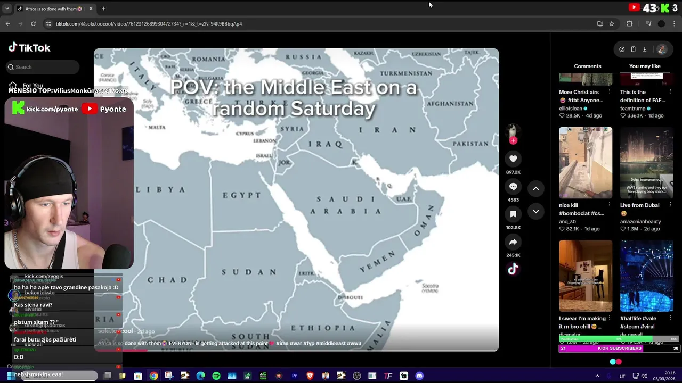Open the get-app phone icon

click(633, 49)
